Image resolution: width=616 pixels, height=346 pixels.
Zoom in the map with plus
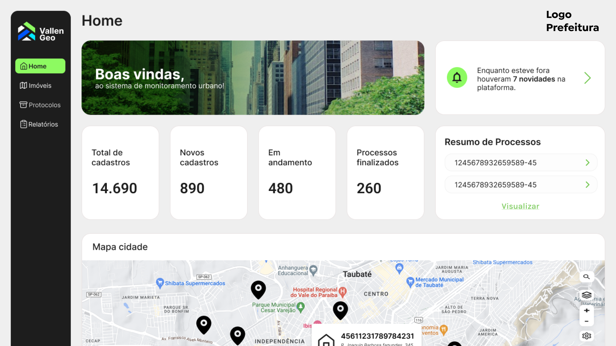[x=586, y=310]
